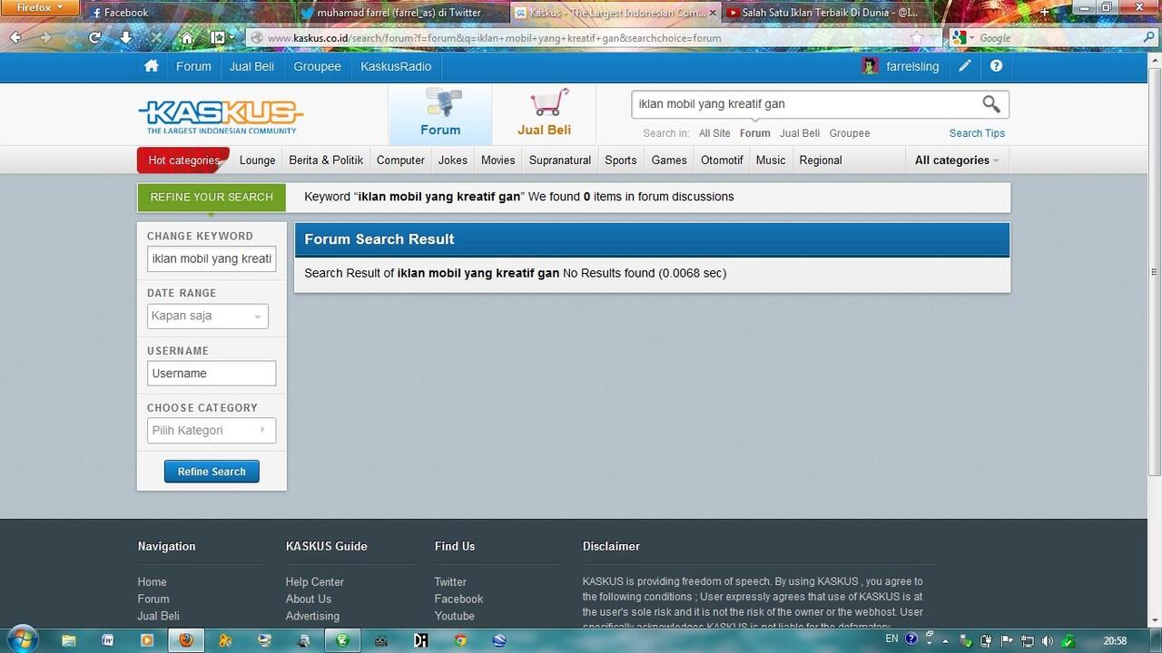
Task: Open Firefox menu button
Action: (41, 8)
